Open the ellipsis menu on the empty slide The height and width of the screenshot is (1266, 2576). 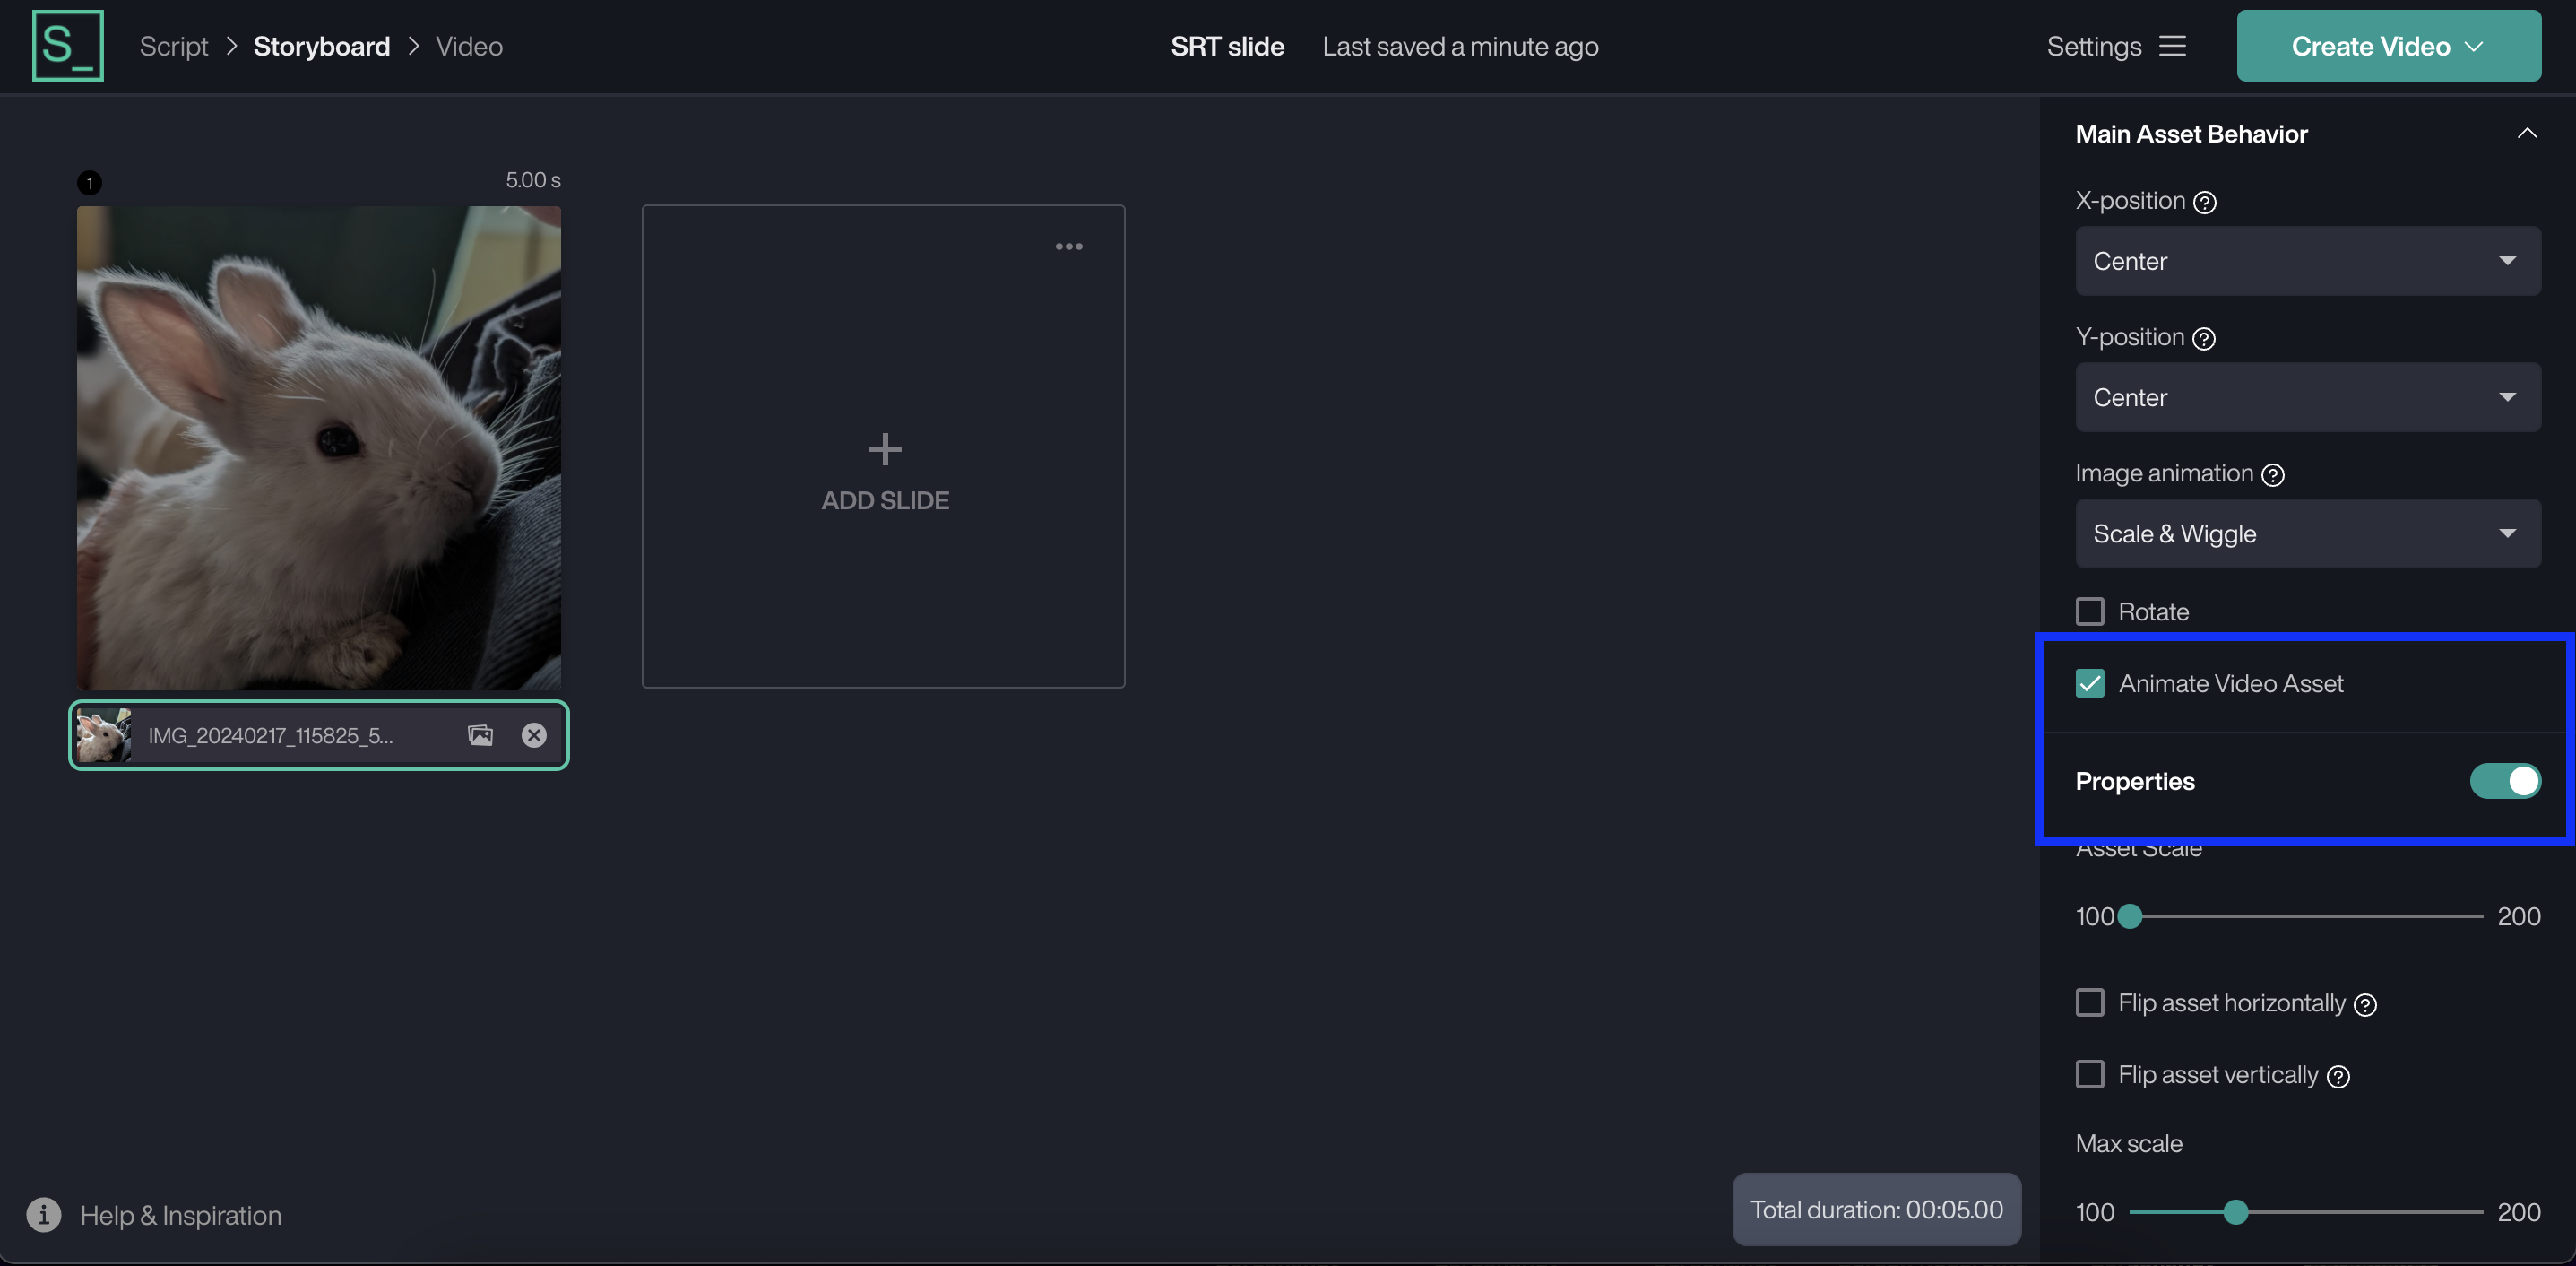point(1068,246)
